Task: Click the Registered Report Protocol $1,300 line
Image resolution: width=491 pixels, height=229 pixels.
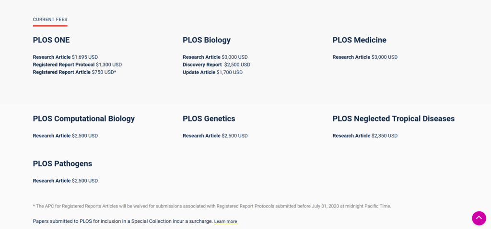Action: point(77,65)
